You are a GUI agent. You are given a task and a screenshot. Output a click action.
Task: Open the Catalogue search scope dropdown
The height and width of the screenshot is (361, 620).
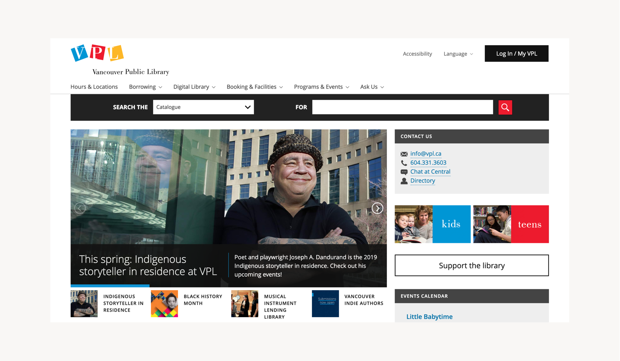point(204,107)
